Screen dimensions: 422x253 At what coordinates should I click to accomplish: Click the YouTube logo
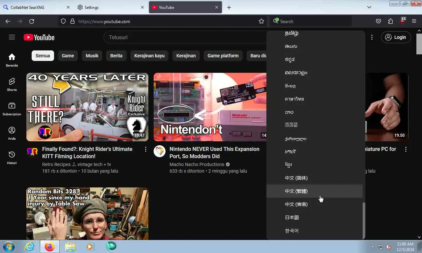[39, 37]
